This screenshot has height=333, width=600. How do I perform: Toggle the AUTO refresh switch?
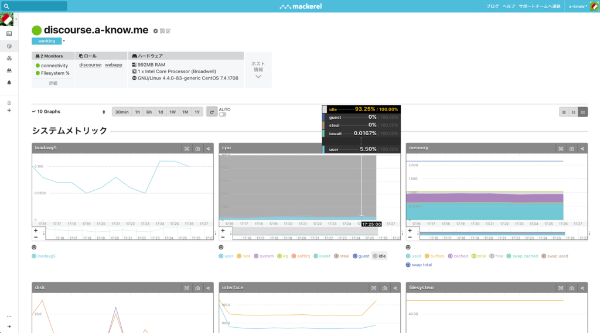click(222, 114)
